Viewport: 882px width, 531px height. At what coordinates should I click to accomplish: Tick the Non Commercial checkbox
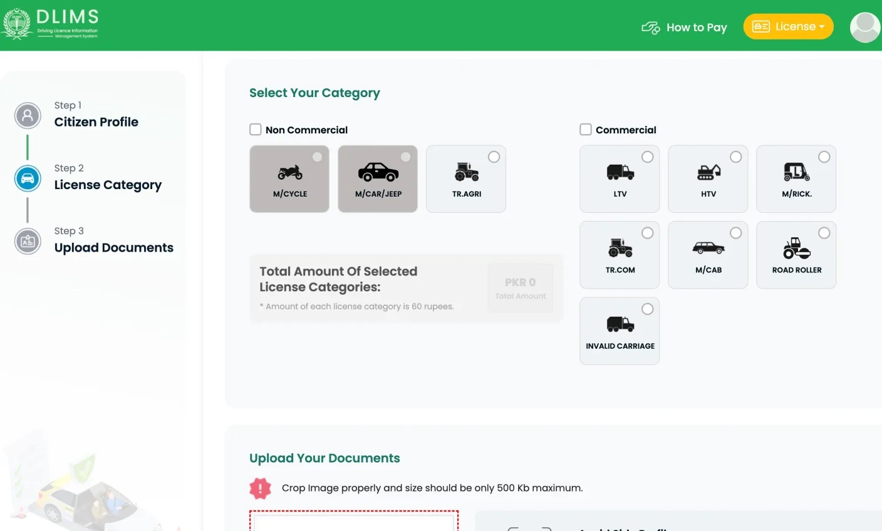256,130
